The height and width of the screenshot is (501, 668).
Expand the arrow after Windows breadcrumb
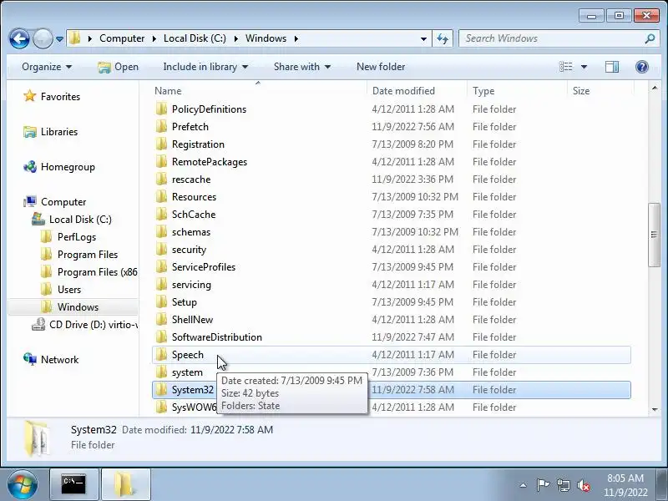[x=296, y=38]
